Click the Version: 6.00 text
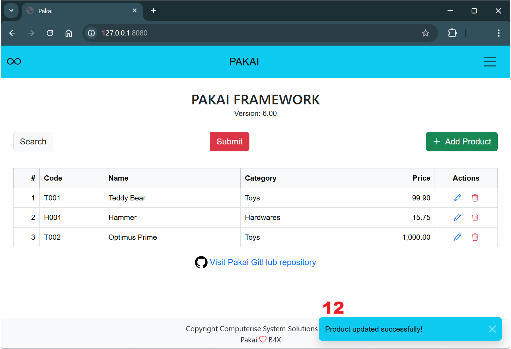 (255, 113)
